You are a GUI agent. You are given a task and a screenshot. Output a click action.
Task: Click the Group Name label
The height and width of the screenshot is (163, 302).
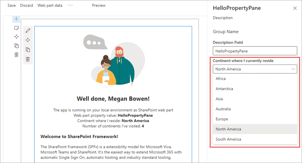pyautogui.click(x=225, y=32)
